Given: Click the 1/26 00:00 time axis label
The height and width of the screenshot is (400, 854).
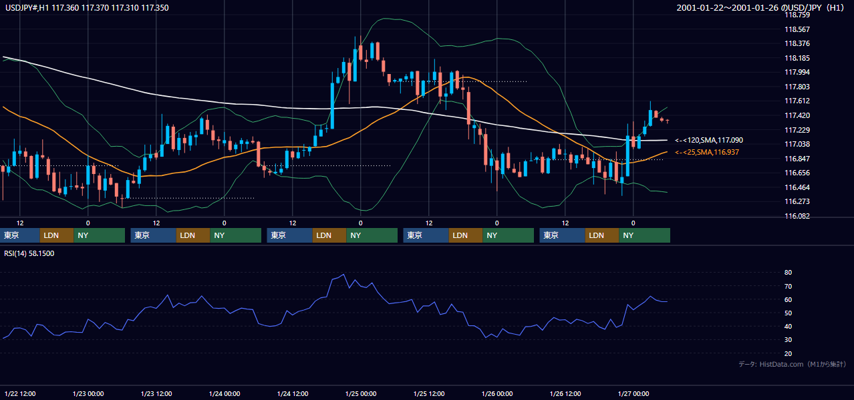Looking at the screenshot, I should tap(497, 394).
